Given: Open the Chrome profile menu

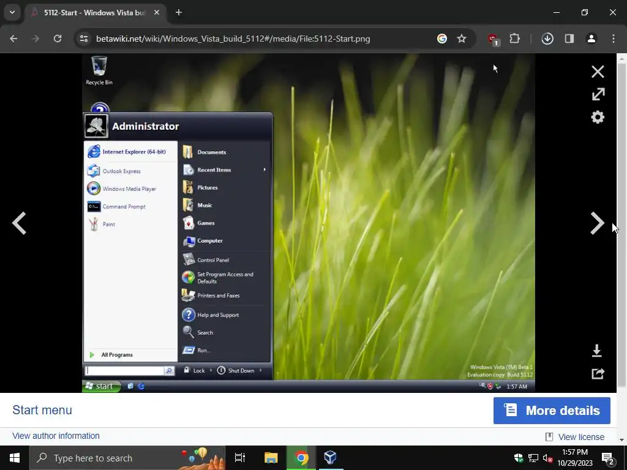Looking at the screenshot, I should 591,39.
